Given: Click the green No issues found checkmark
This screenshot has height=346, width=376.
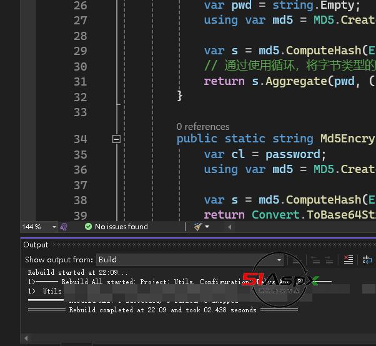Looking at the screenshot, I should 88,227.
